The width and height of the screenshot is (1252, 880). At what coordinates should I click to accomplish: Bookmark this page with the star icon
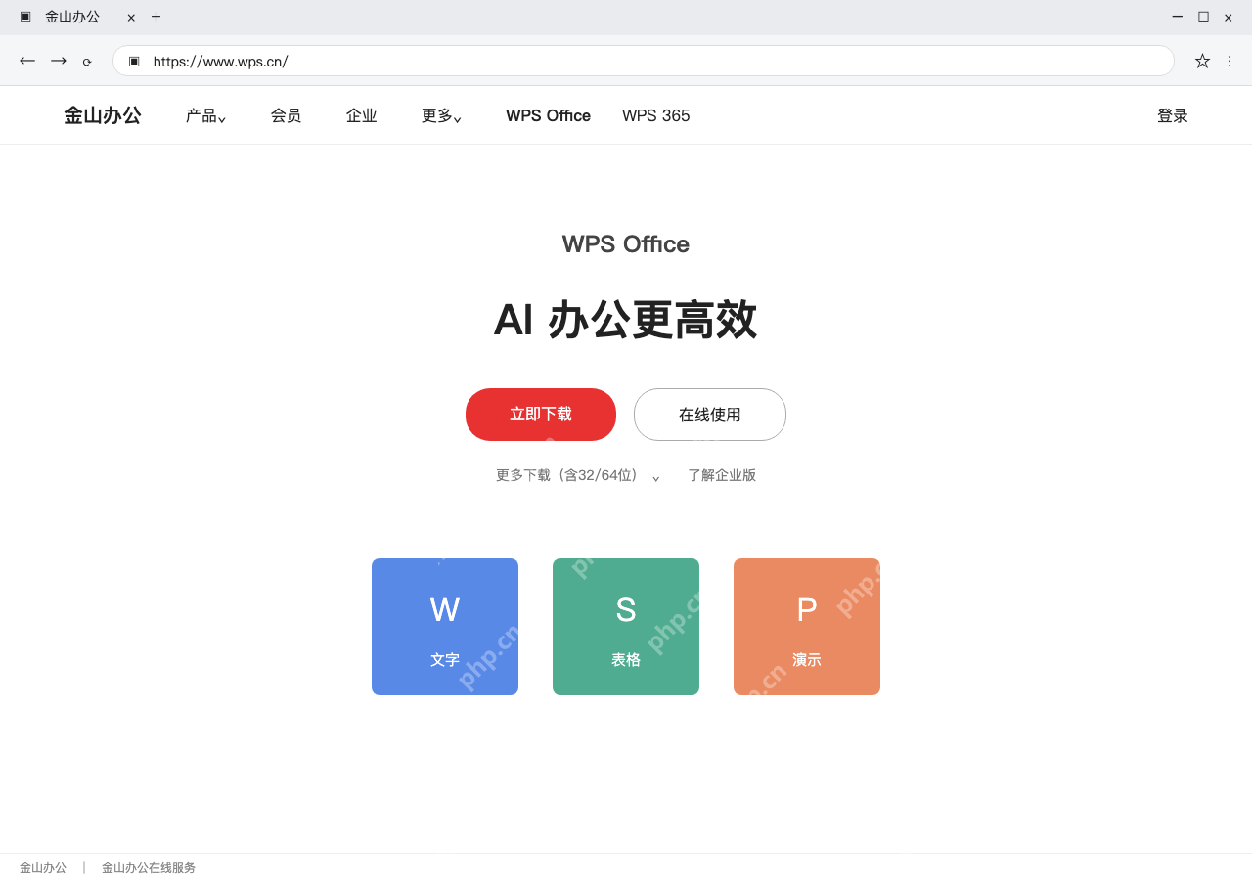click(1202, 61)
